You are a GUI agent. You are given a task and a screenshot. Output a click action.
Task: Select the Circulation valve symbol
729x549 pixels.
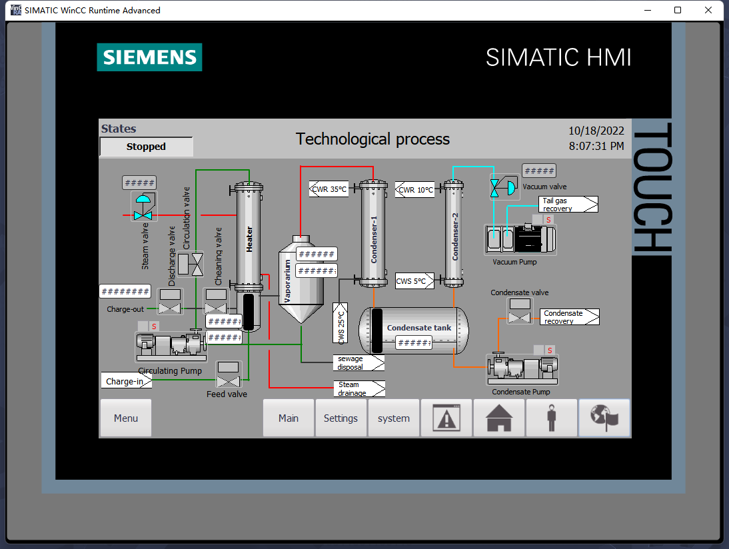click(191, 265)
